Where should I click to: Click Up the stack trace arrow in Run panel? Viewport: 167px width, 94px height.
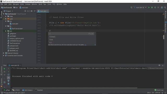[8, 69]
